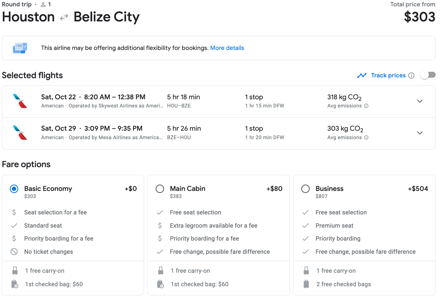Click the info icon beside 318 kg emissions
The image size is (441, 301).
click(x=366, y=106)
